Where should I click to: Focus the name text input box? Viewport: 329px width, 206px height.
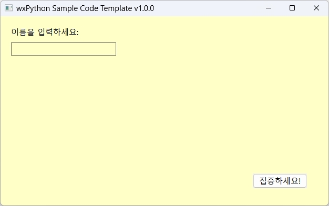click(64, 49)
